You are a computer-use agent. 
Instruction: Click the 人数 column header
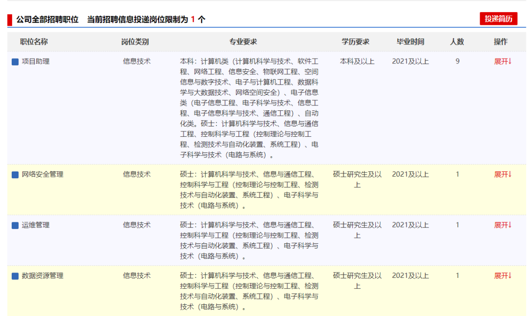click(x=457, y=42)
